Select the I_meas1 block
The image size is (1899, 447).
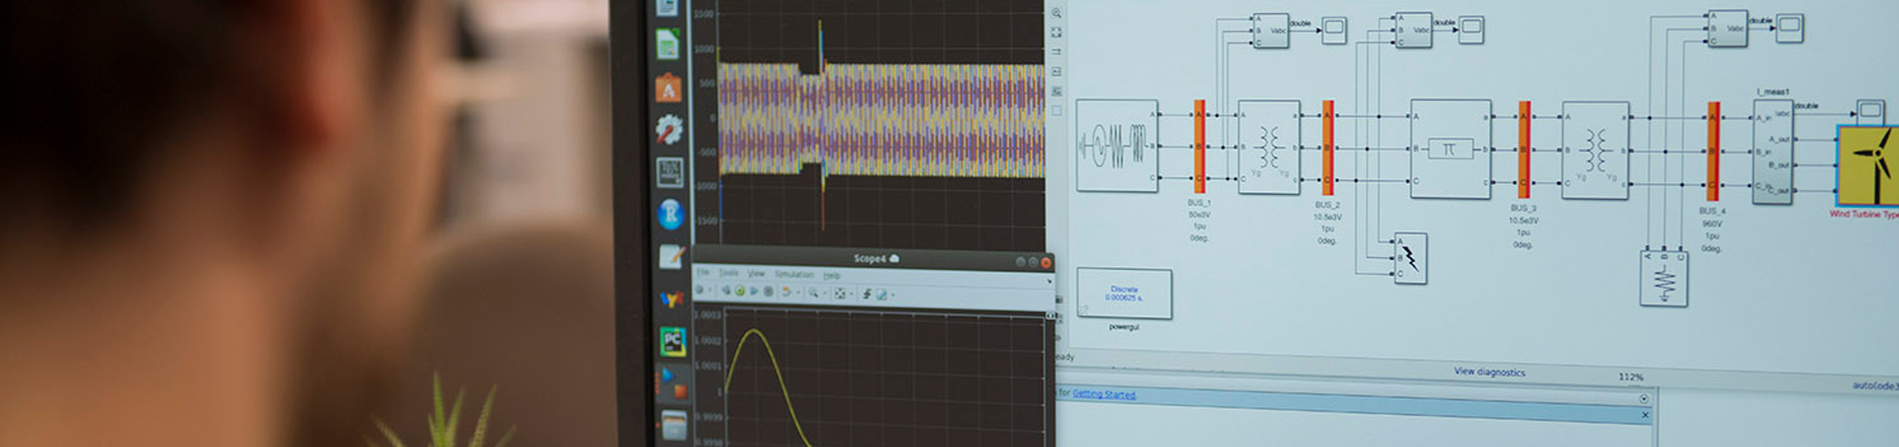[1772, 151]
